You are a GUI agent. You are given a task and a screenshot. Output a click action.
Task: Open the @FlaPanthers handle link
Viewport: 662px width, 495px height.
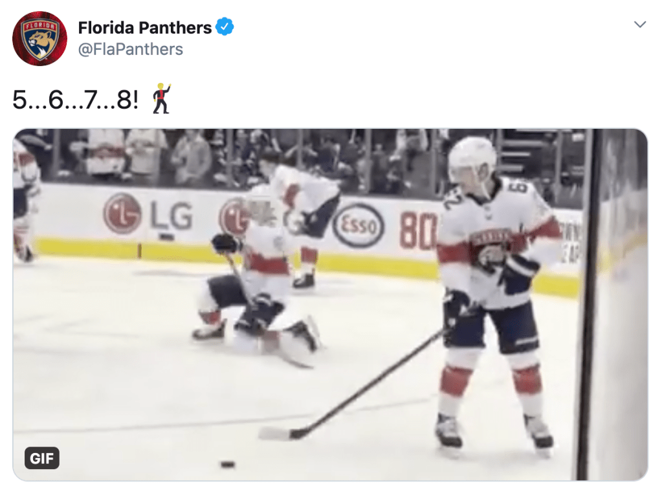coord(130,49)
